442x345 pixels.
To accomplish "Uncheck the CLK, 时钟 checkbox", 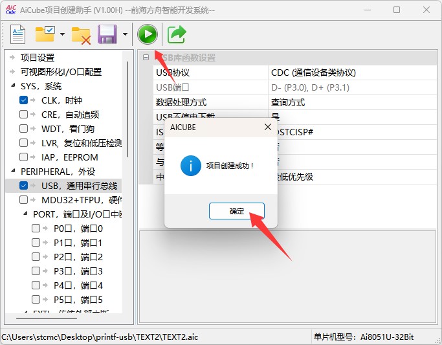I will click(24, 100).
